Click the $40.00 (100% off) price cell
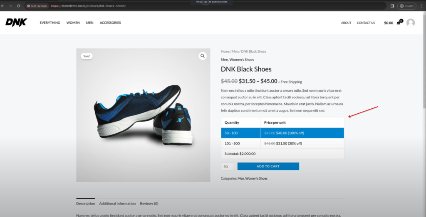The width and height of the screenshot is (426, 217). coord(302,133)
